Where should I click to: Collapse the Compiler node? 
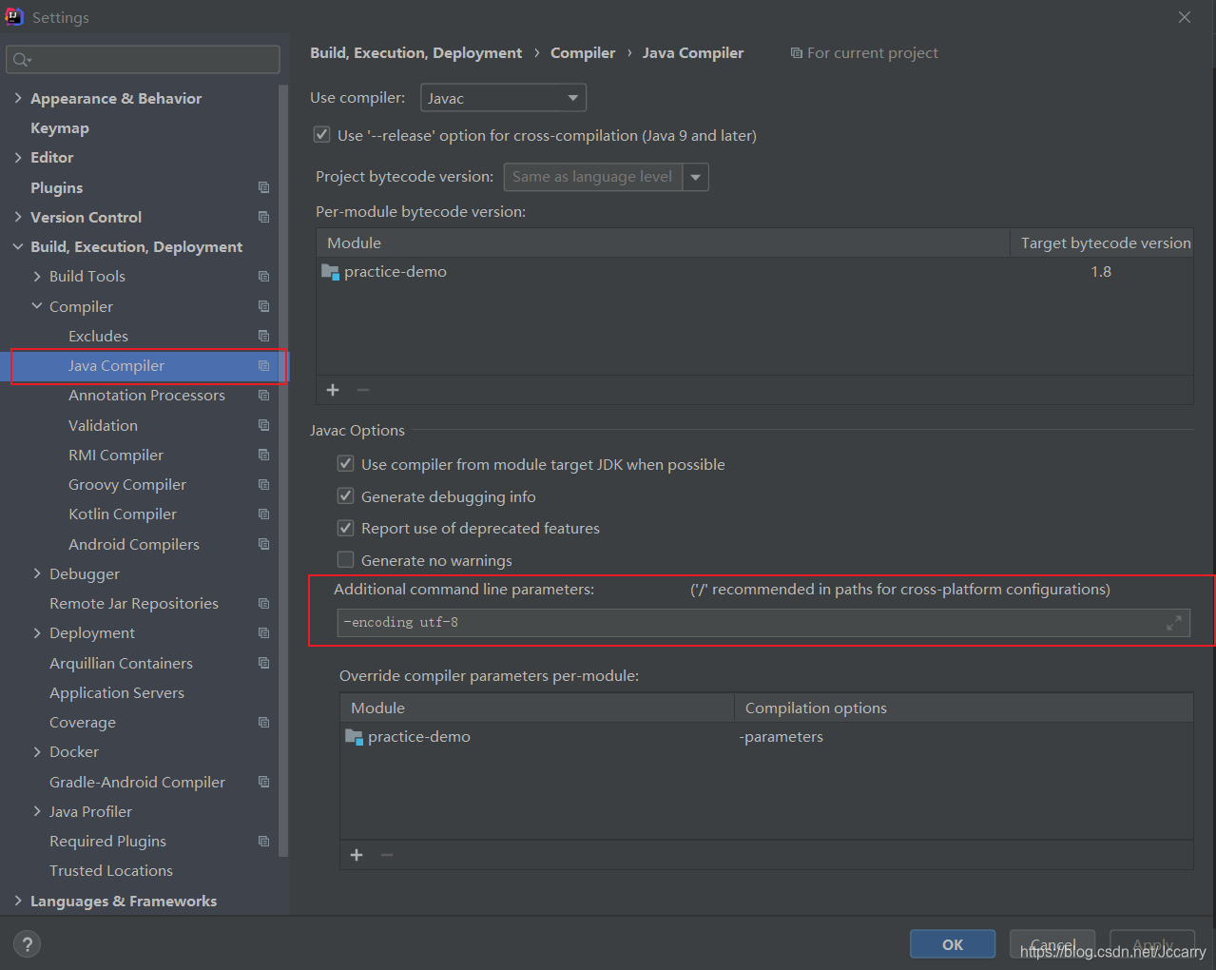click(x=37, y=306)
